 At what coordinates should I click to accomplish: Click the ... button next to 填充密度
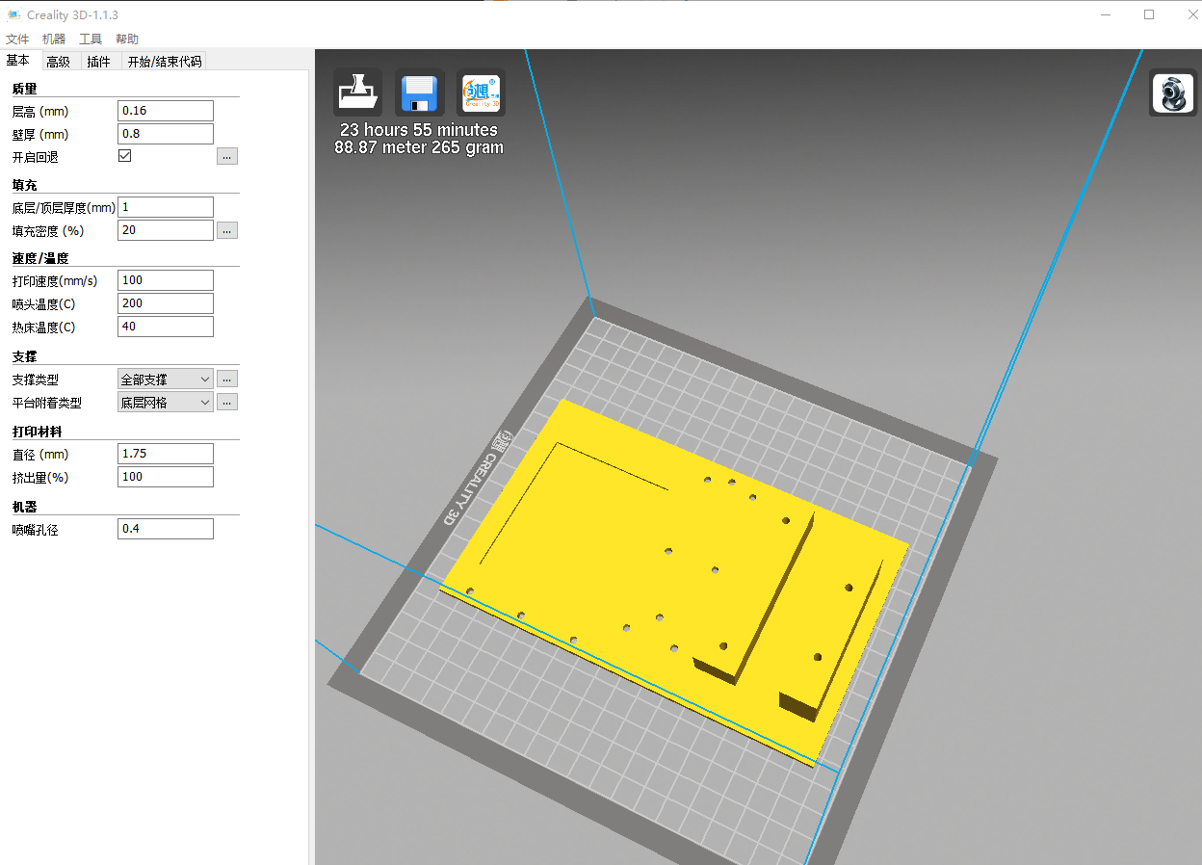pyautogui.click(x=227, y=230)
